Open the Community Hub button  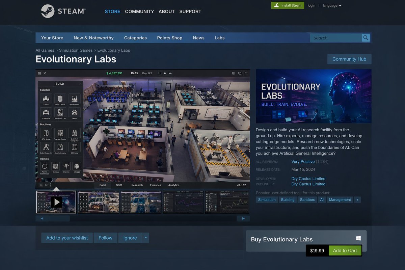pos(349,59)
